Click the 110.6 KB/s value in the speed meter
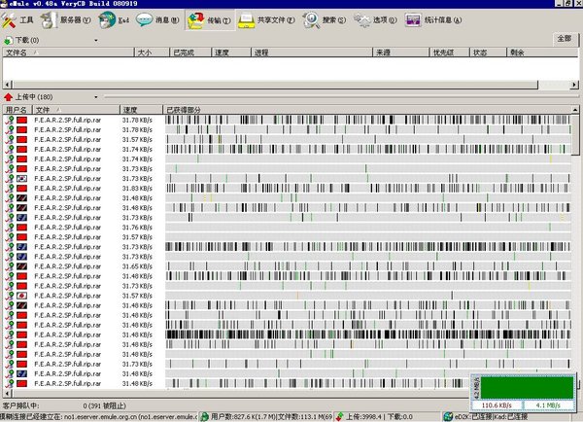The height and width of the screenshot is (422, 583). 497,405
